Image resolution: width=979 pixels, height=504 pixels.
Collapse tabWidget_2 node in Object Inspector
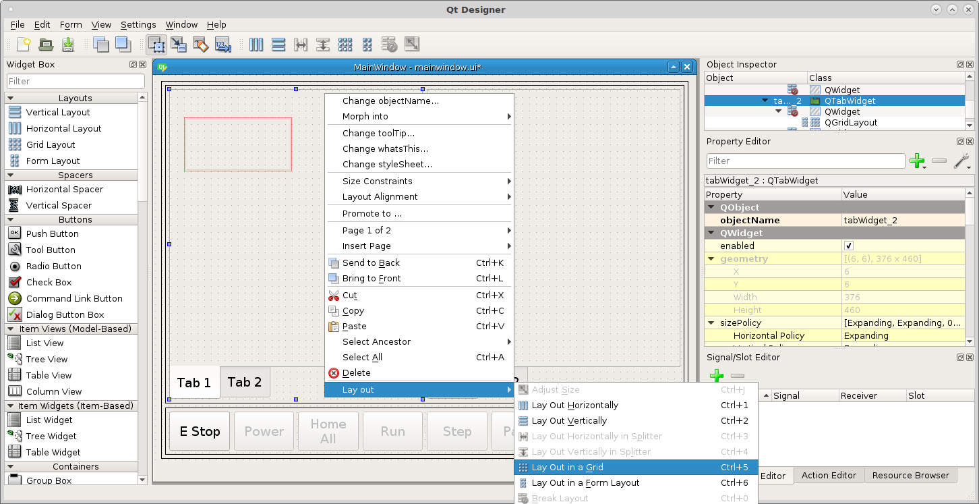[765, 101]
